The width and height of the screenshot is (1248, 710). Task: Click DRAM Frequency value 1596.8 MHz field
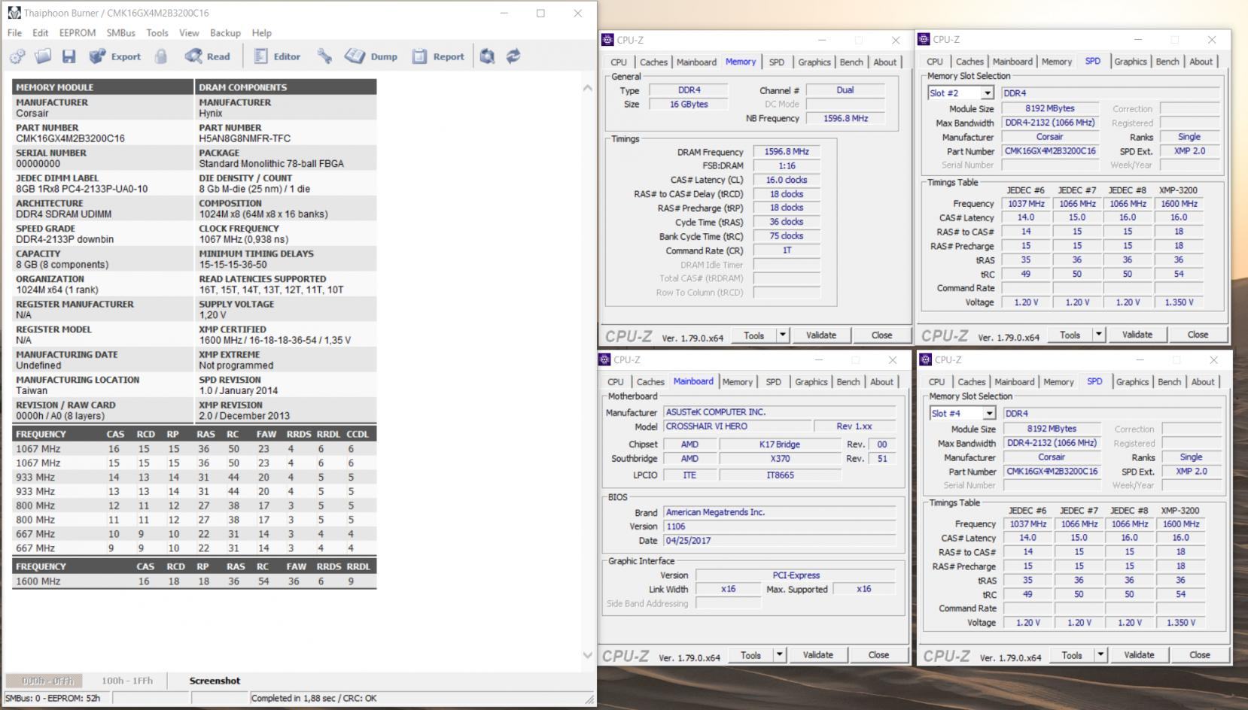click(x=787, y=152)
